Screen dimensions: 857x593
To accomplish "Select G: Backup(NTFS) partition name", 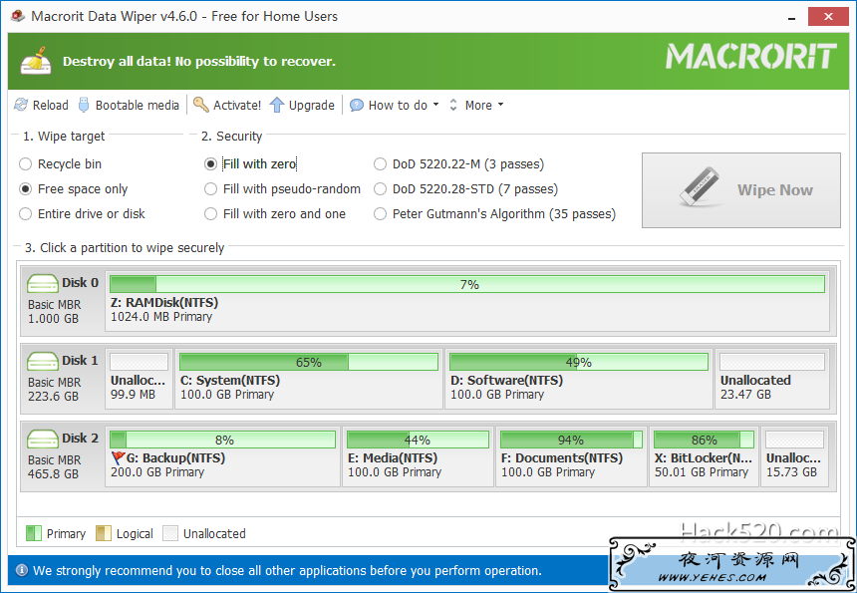I will coord(176,457).
